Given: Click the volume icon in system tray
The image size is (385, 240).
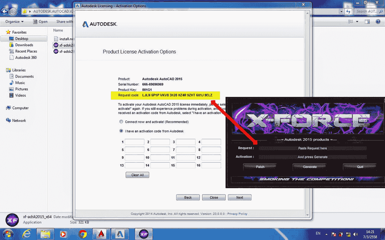Looking at the screenshot, I should pyautogui.click(x=355, y=234).
